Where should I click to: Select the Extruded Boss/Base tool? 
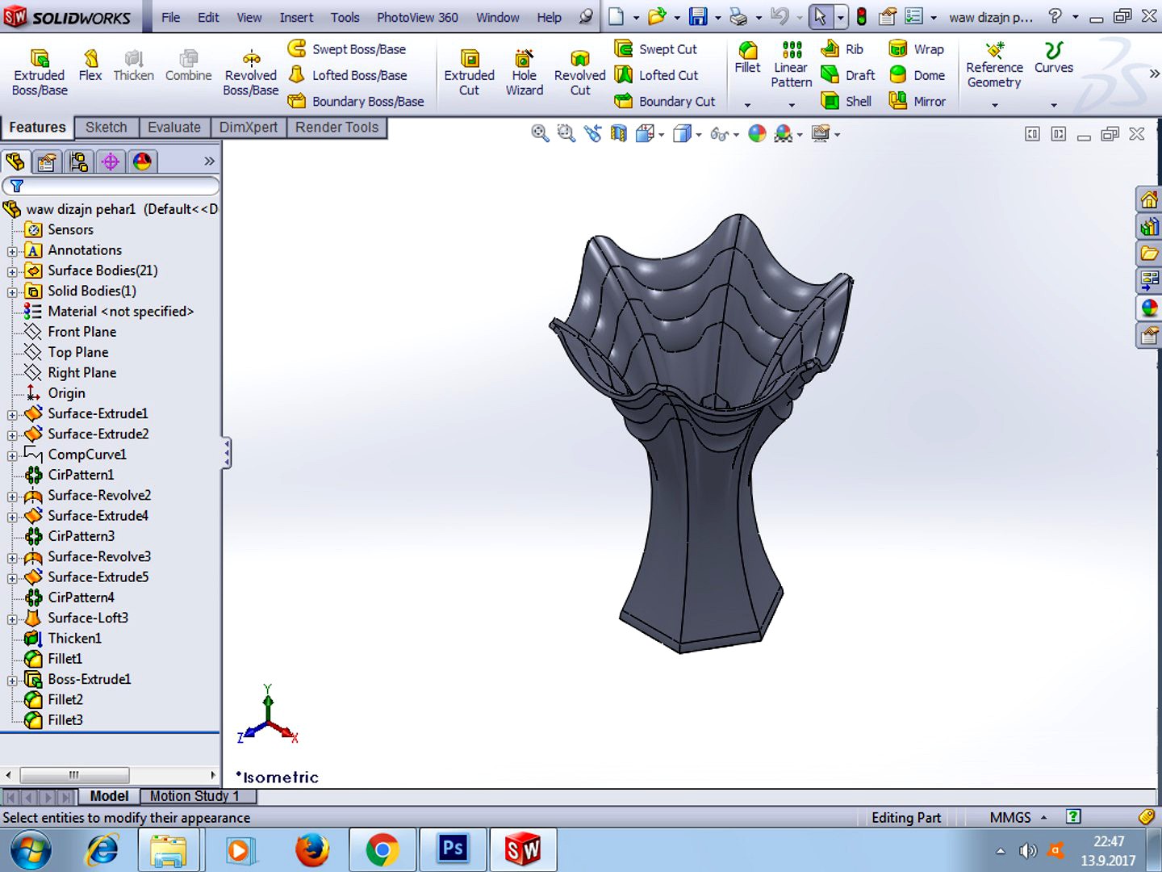(40, 72)
